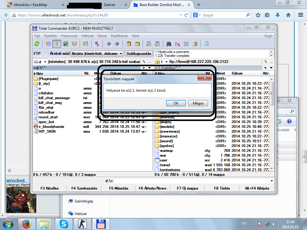307x230 pixels.
Task: Bookmark this page star icon
Action: (x=258, y=15)
